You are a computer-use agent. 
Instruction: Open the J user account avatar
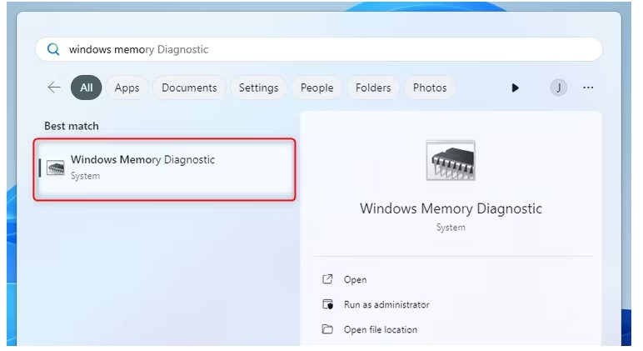pyautogui.click(x=558, y=88)
